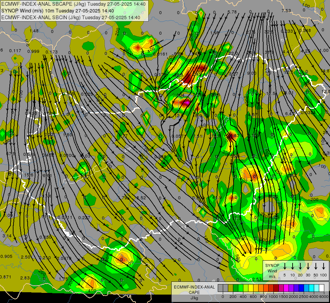
Task: Pick the olive swatch in the CAPE legend
Action: coord(231,288)
